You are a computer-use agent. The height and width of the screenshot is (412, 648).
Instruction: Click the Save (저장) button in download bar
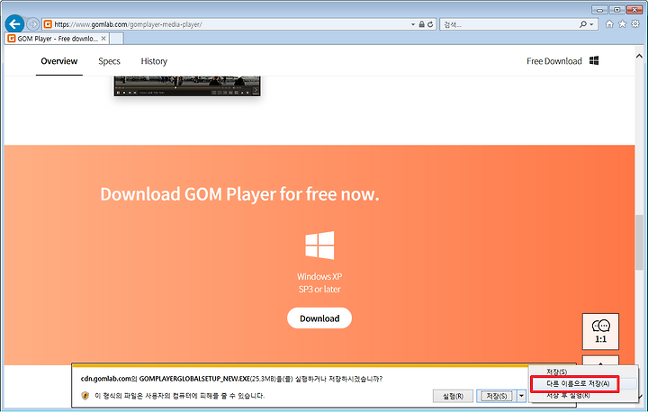[496, 396]
